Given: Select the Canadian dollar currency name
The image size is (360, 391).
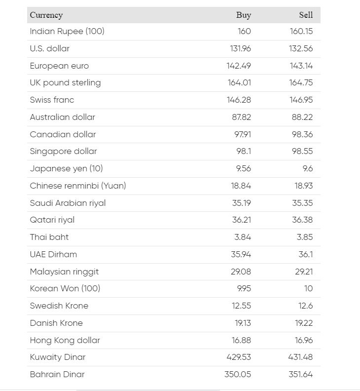Looking at the screenshot, I should [x=63, y=134].
